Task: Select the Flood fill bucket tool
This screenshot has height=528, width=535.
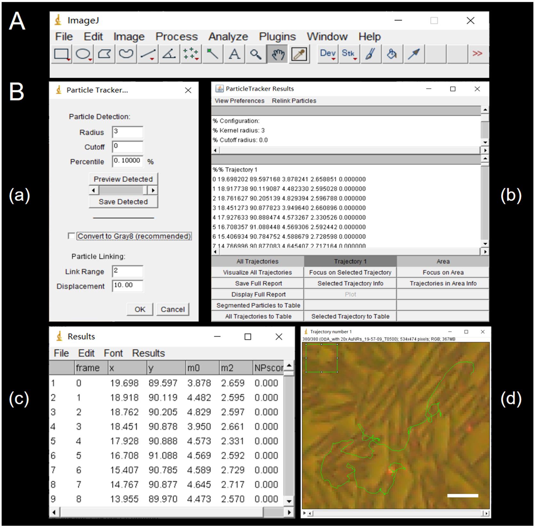Action: coord(392,54)
